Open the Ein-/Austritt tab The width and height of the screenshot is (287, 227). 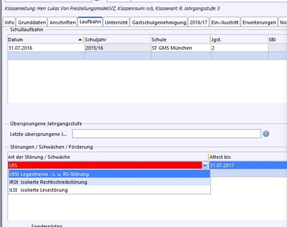(x=225, y=22)
